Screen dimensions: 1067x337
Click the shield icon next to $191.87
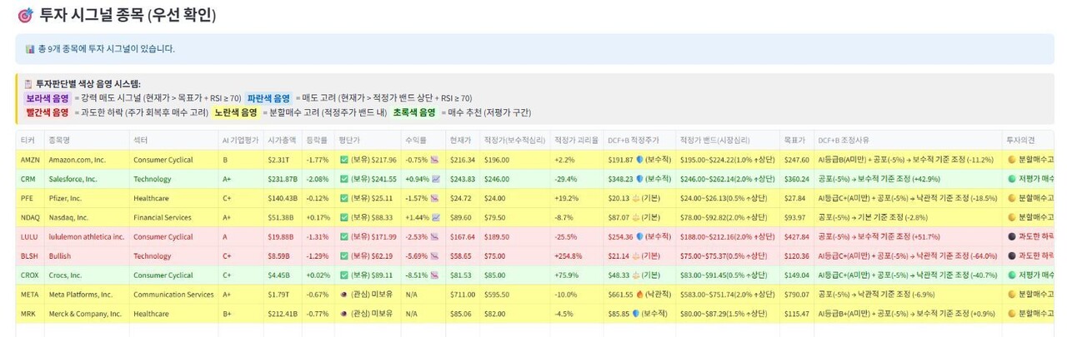(640, 160)
